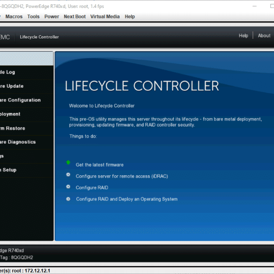Viewport: 274px width, 274px height.
Task: Click the About link in header
Action: (264, 36)
